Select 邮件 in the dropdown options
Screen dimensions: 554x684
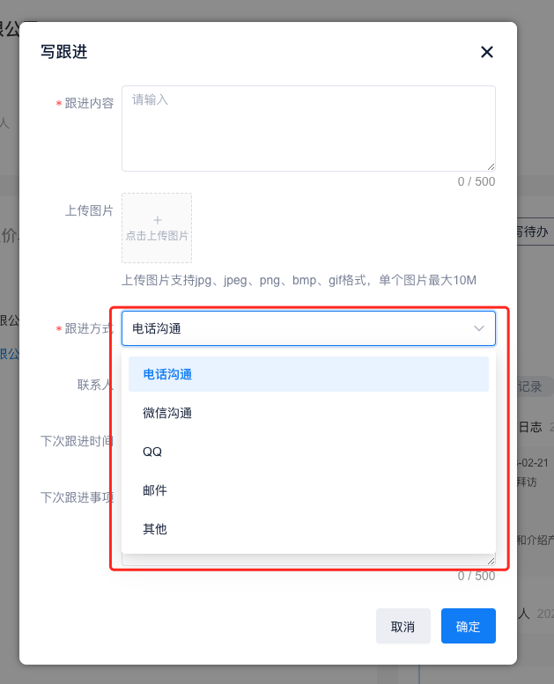pyautogui.click(x=308, y=490)
